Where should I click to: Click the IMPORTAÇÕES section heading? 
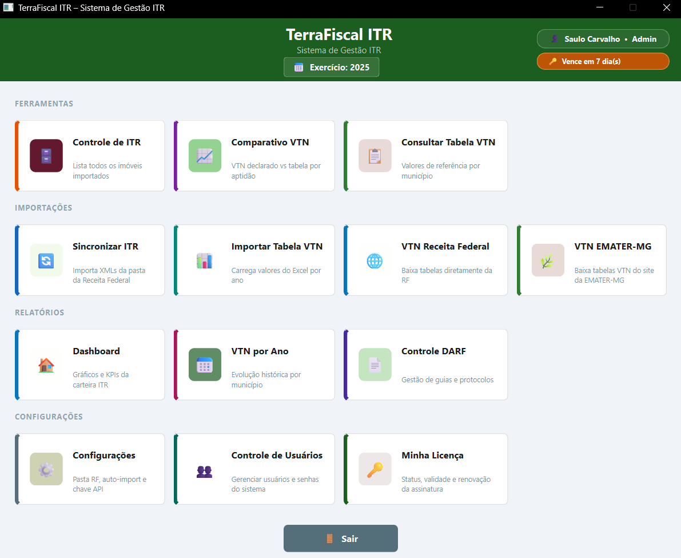pos(43,208)
